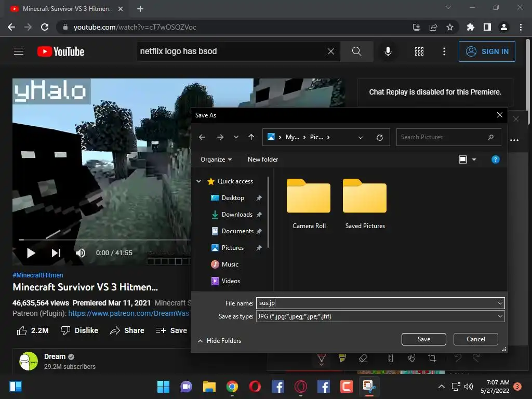Run search with the magnifier button
Screen dimensions: 532x399
pyautogui.click(x=356, y=51)
